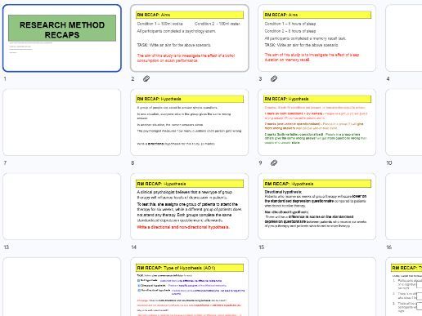Viewport: 422px width, 316px height.
Task: Click slide number label 10
Action: click(389, 163)
